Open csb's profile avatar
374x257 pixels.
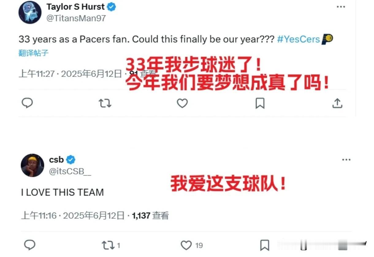pyautogui.click(x=32, y=165)
